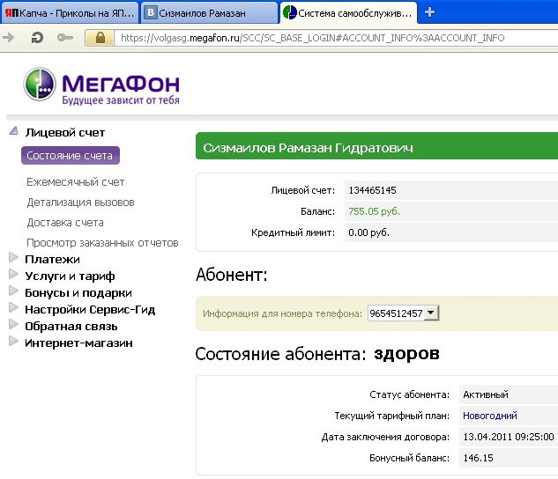
Task: Expand the Платежи section arrow
Action: pos(13,257)
